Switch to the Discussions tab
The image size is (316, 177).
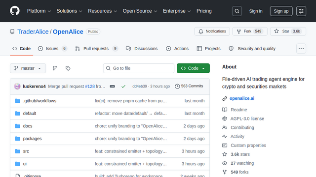click(142, 49)
